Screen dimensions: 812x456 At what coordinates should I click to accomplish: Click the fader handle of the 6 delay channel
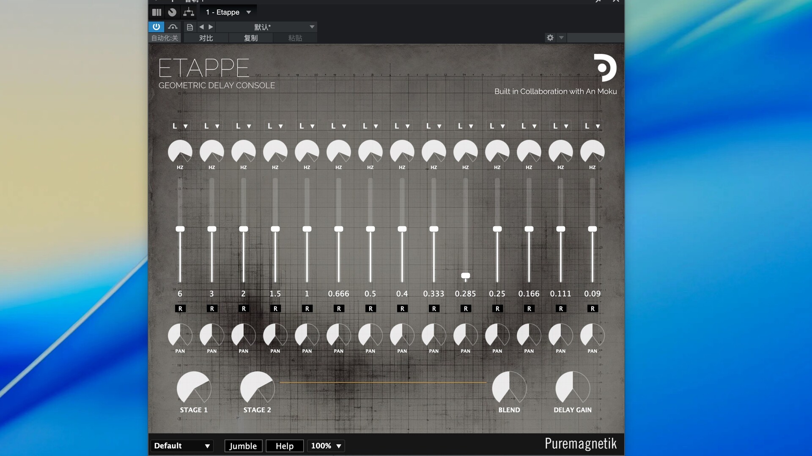tap(180, 229)
